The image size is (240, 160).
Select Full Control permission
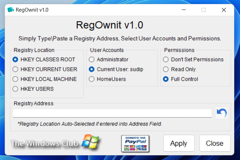[x=180, y=79]
